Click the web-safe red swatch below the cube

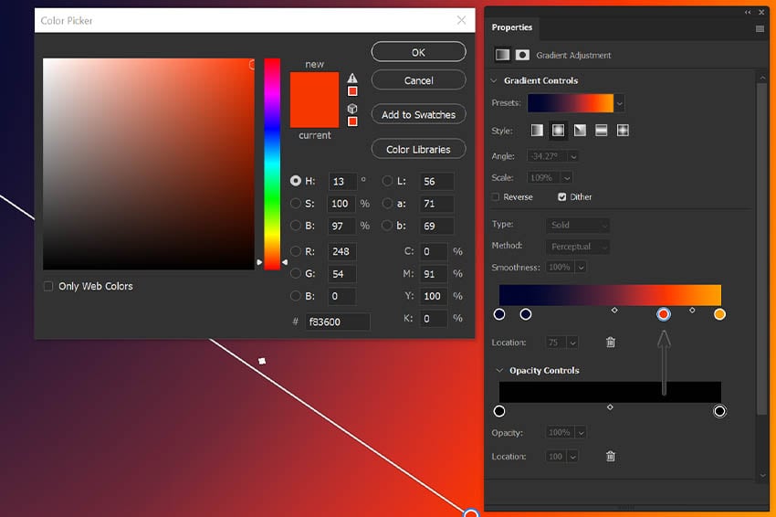point(352,121)
